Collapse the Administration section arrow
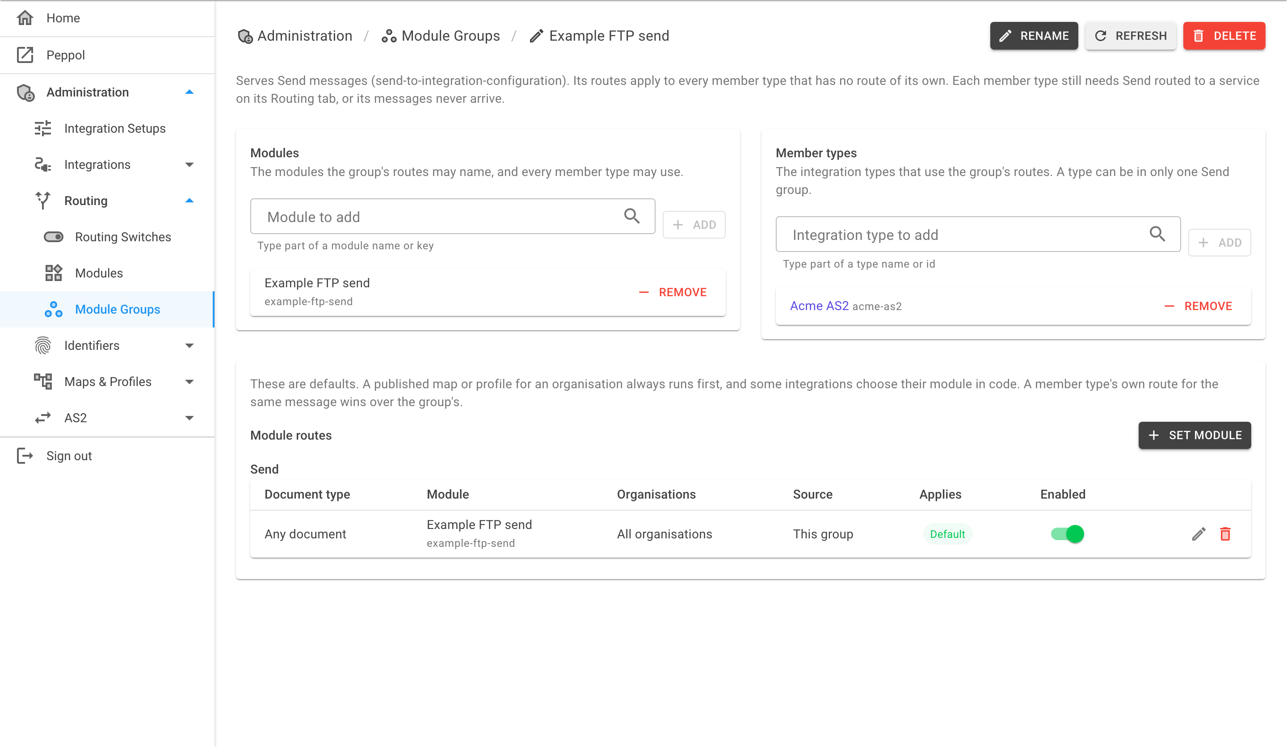Screen dimensions: 1287x747 [189, 92]
